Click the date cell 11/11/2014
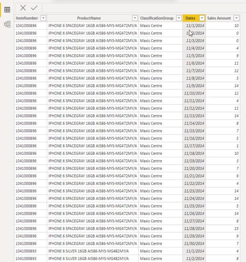Image resolution: width=246 pixels, height=262 pixels. coord(194,101)
